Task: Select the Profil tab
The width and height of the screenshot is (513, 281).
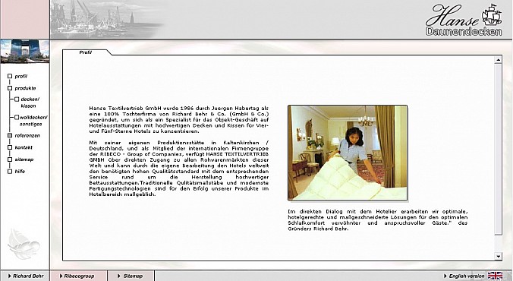Action: click(86, 52)
